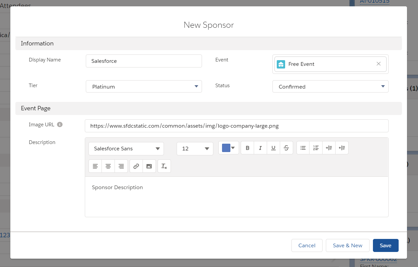This screenshot has height=267, width=418.
Task: Insert a numbered list
Action: (x=316, y=148)
